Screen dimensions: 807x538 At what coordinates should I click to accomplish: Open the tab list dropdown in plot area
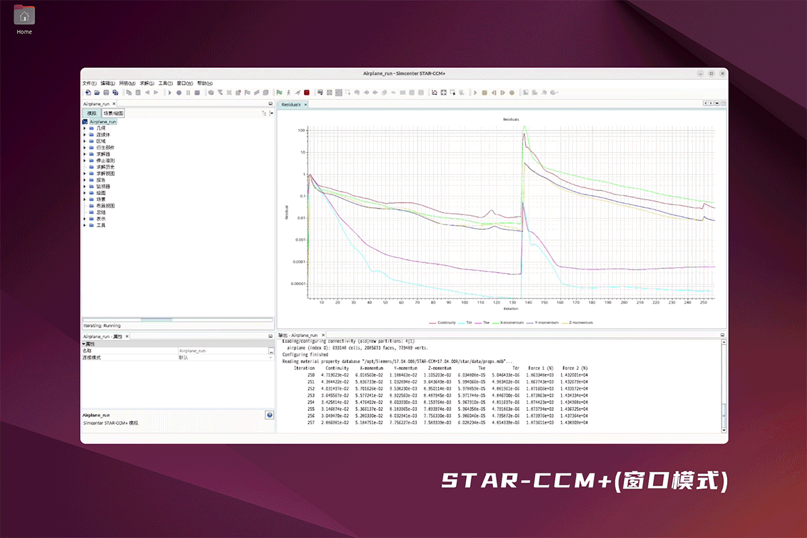716,104
